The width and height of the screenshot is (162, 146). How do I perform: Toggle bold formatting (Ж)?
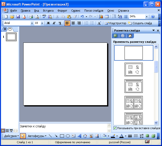click(48, 23)
